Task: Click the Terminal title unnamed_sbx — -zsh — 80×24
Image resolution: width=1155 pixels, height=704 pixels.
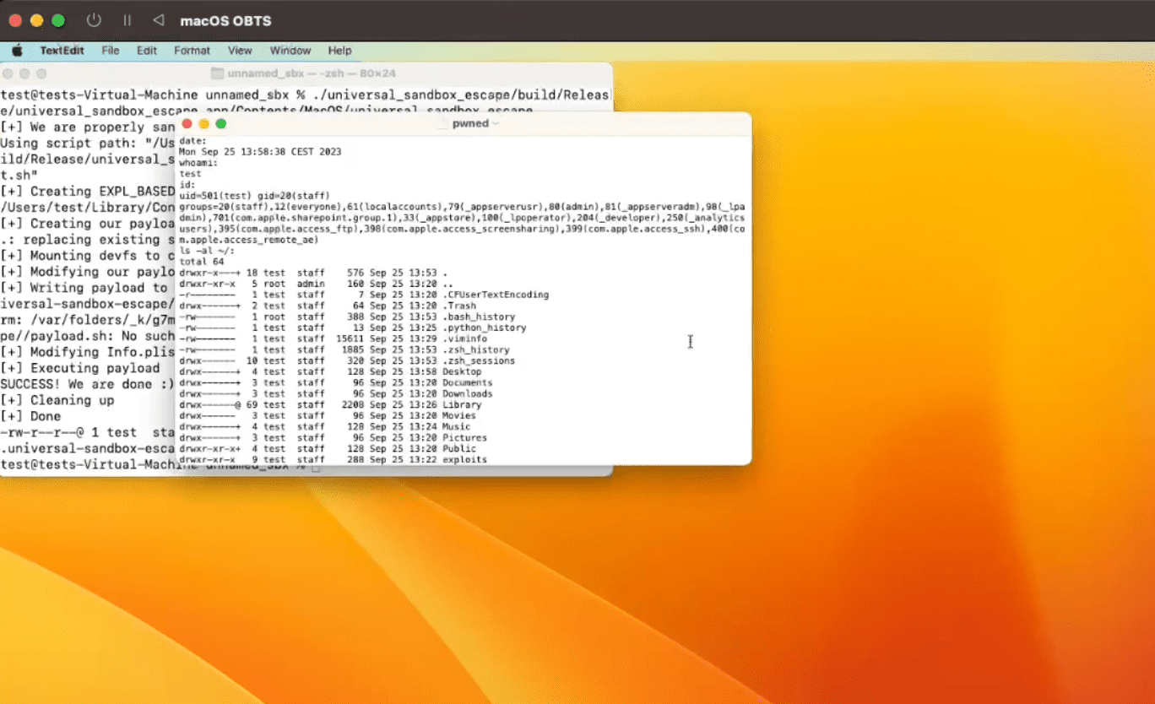Action: point(312,73)
